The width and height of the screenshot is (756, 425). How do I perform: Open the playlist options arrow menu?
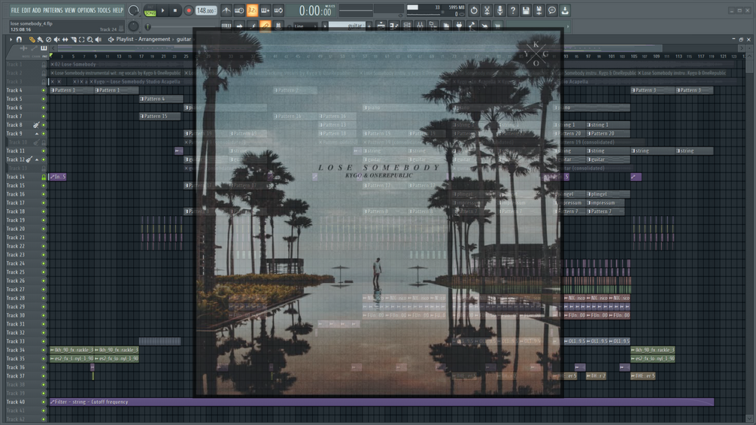tap(11, 40)
